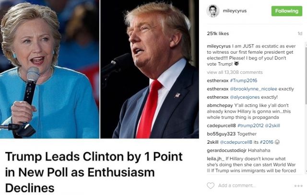
Task: Open the #Trump2016 hashtag link
Action: (x=244, y=80)
